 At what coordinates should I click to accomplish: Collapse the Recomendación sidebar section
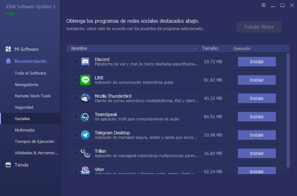30,61
